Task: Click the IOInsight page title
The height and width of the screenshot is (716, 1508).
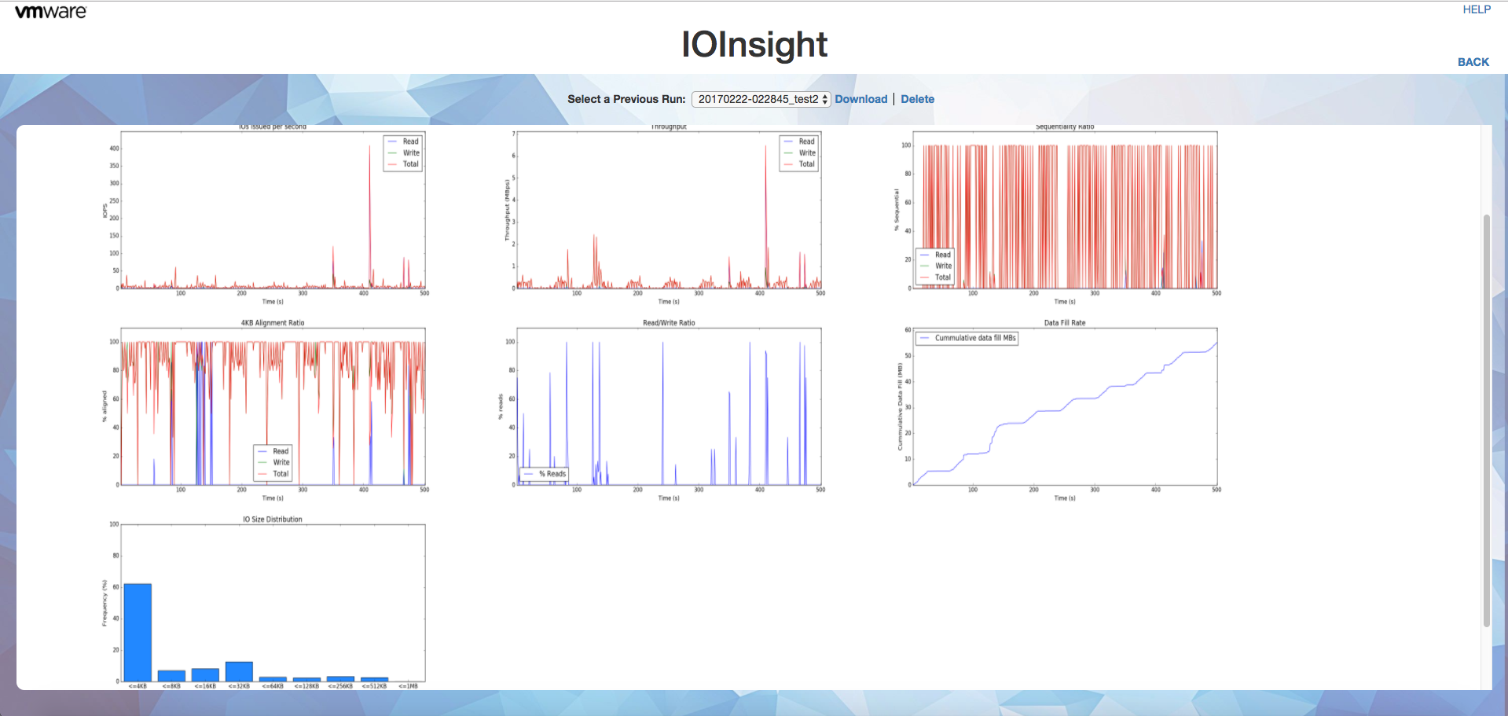Action: 754,44
